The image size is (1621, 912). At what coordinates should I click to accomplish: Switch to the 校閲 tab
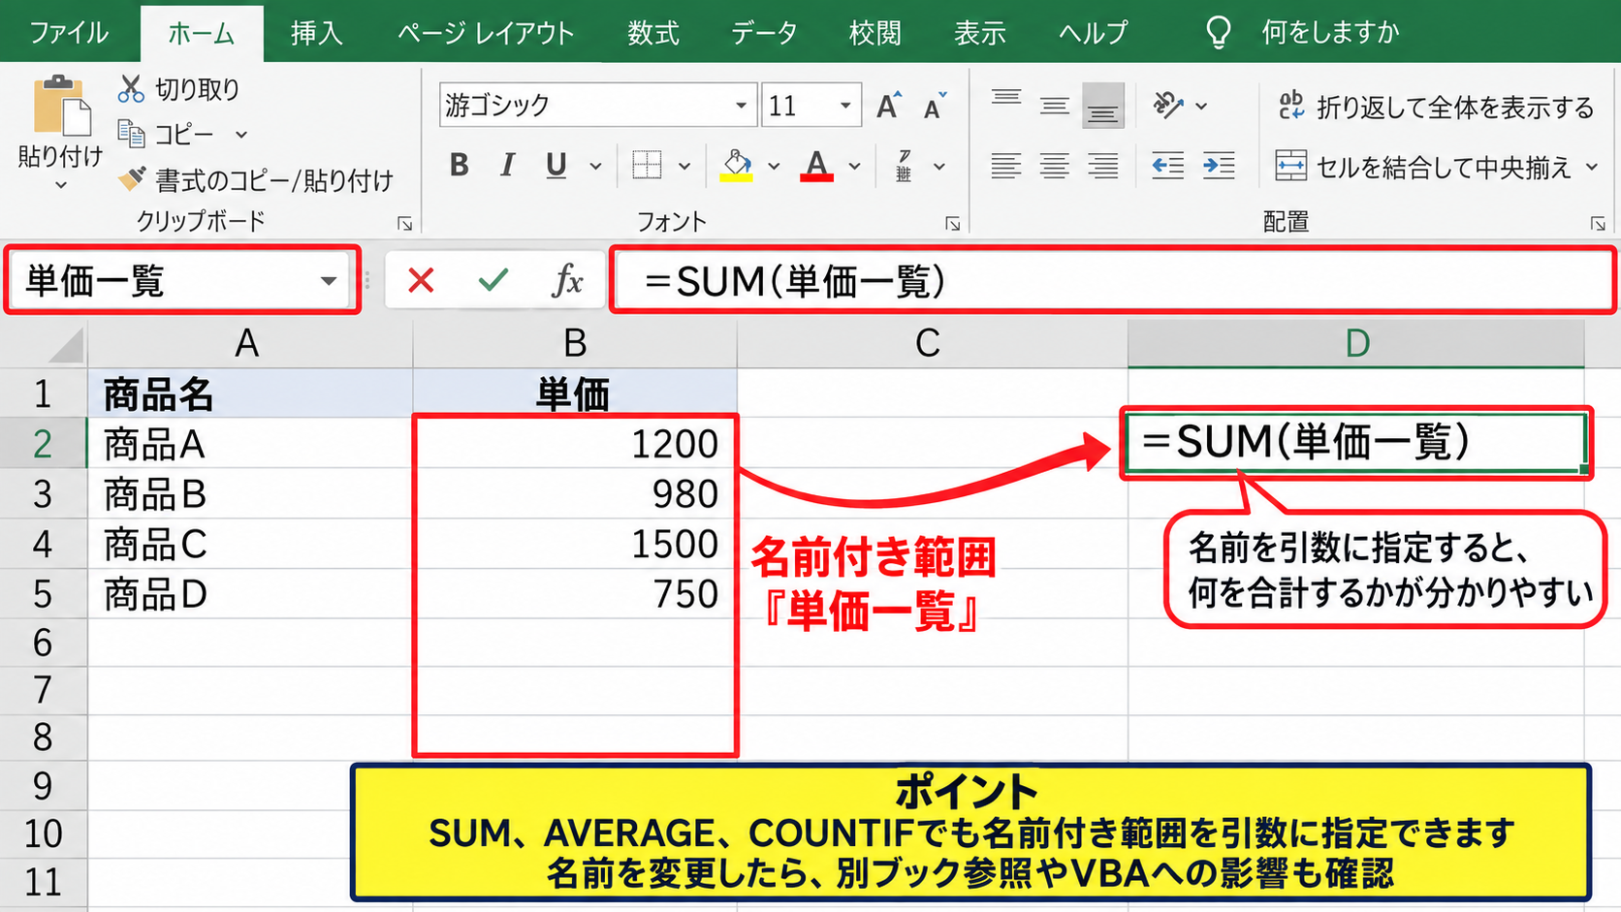[875, 32]
